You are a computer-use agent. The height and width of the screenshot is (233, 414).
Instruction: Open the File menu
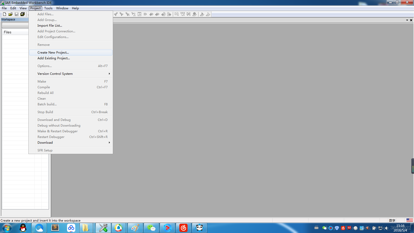4,8
